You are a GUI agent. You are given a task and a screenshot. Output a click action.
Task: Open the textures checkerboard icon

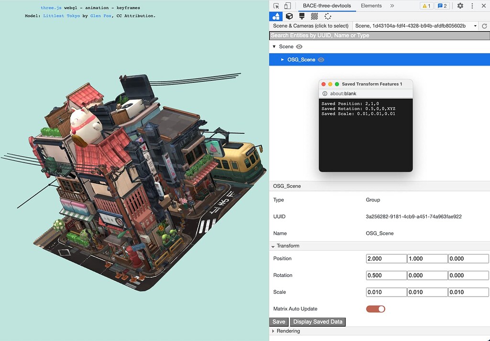point(314,16)
